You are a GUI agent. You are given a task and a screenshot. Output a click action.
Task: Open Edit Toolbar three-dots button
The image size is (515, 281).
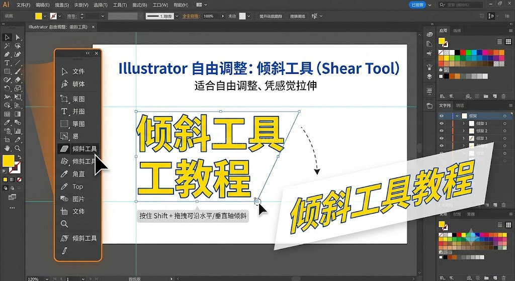click(x=12, y=208)
